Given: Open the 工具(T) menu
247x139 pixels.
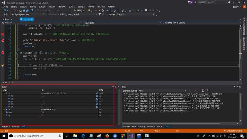Looking at the screenshot, I should [x=72, y=7].
